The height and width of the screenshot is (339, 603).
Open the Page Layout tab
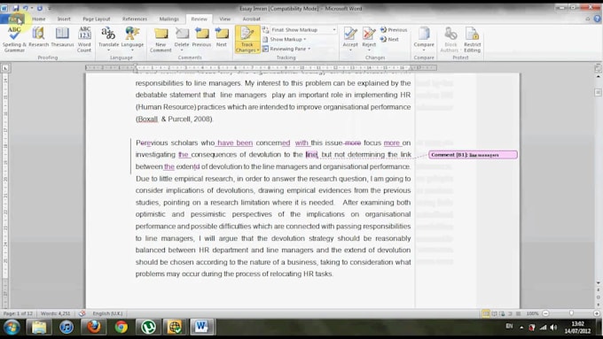tap(96, 19)
